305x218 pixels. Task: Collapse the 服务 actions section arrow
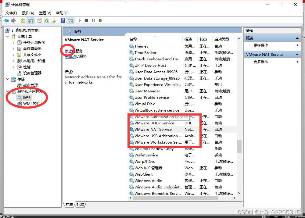[297, 38]
